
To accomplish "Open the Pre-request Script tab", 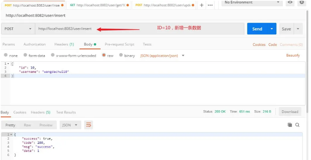I will [119, 44].
